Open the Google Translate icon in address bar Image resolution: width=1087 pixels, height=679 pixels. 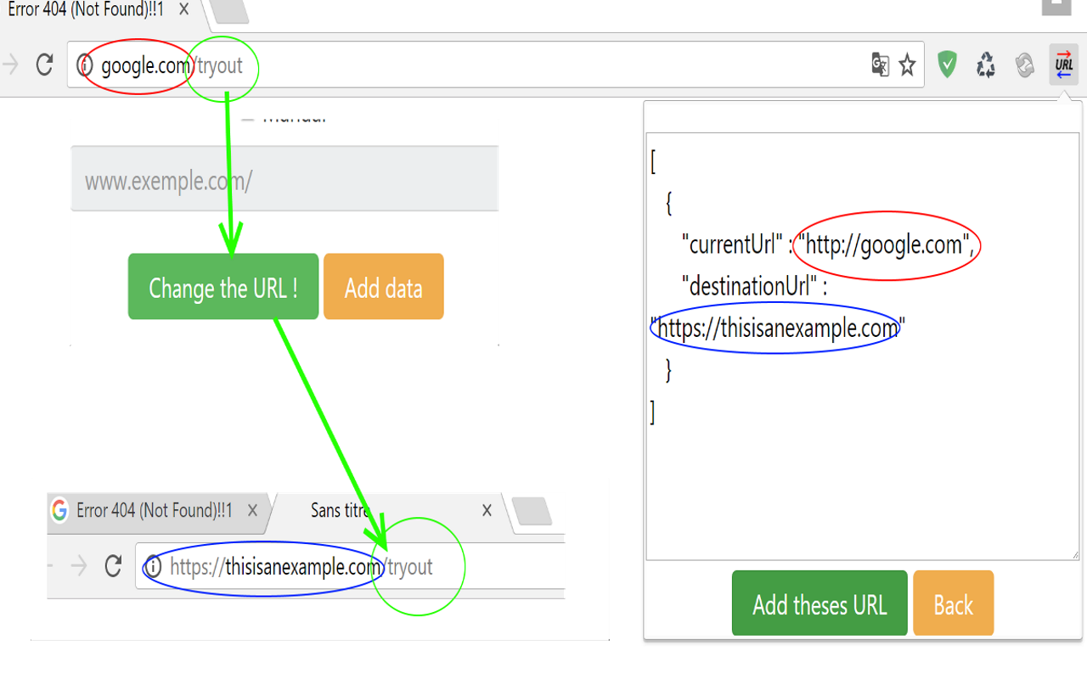point(880,65)
